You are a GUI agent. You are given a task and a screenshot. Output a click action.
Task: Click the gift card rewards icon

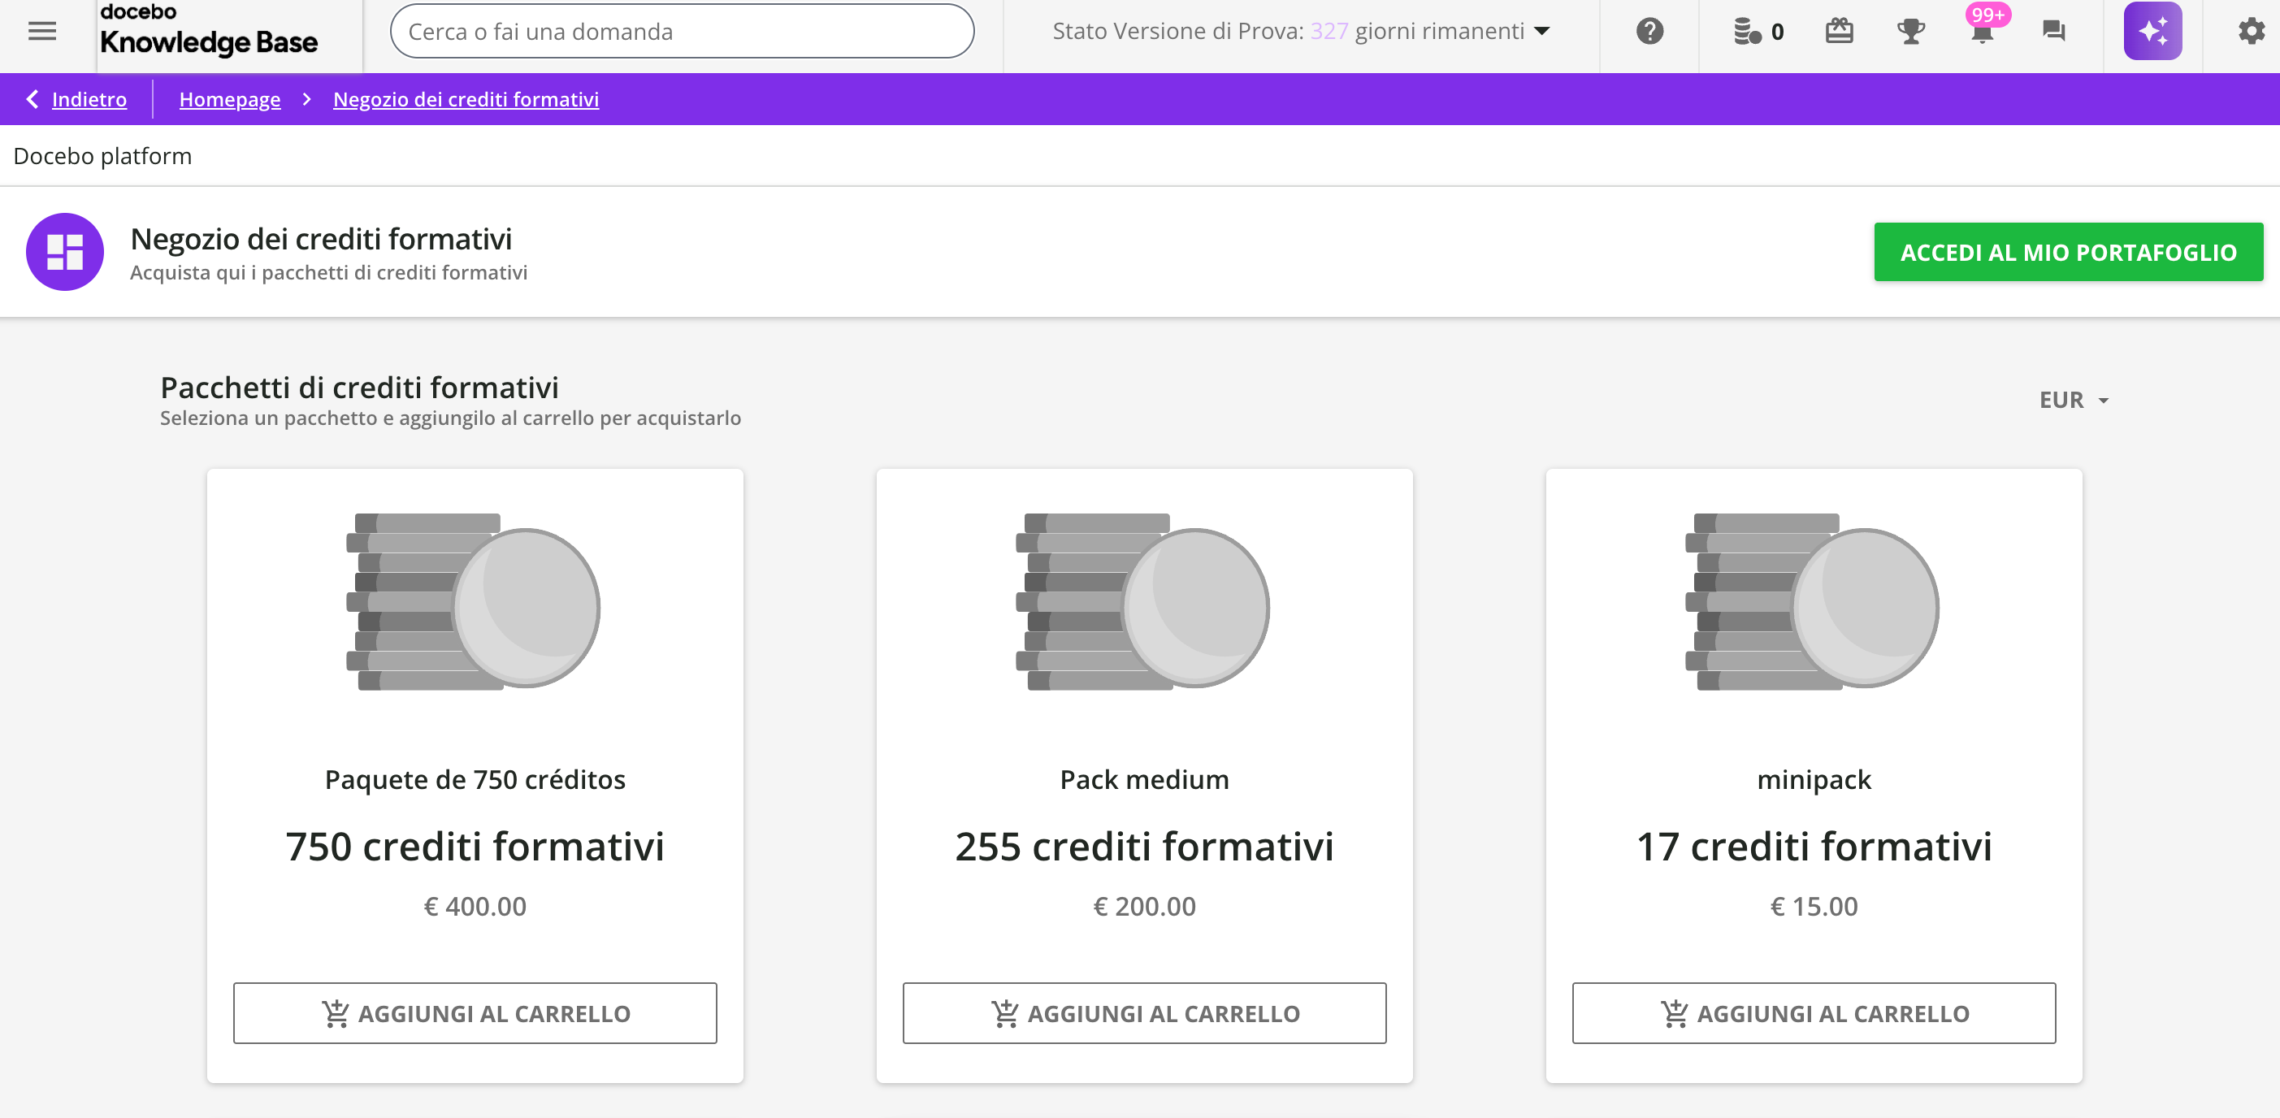[x=1838, y=31]
